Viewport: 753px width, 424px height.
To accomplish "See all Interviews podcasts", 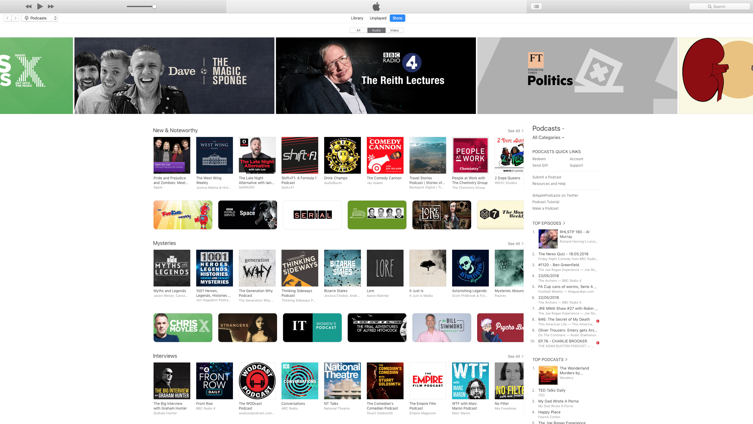I will pos(515,357).
